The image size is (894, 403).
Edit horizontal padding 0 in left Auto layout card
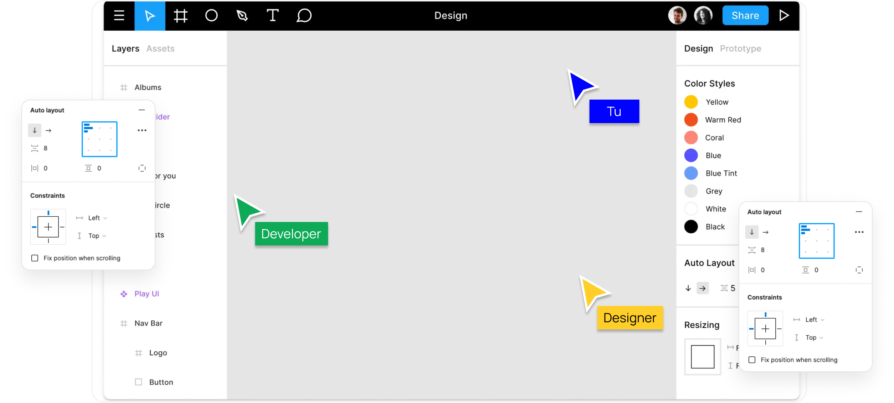(x=45, y=168)
